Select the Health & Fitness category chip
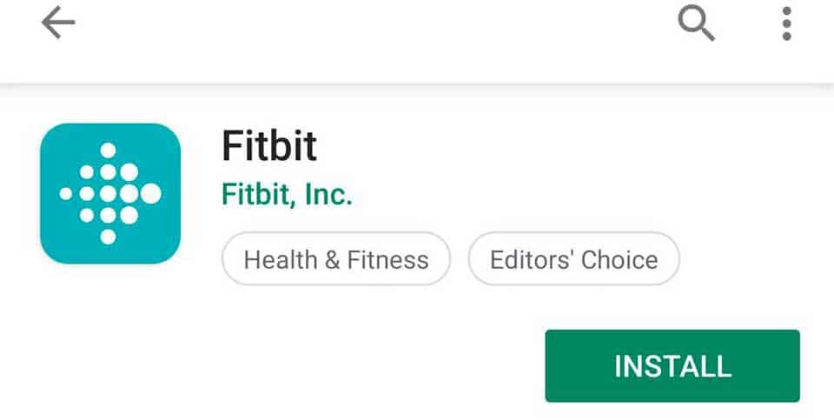Image resolution: width=834 pixels, height=420 pixels. click(336, 259)
